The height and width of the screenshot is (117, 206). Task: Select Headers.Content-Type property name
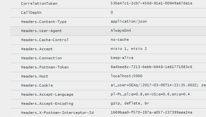tap(44, 22)
